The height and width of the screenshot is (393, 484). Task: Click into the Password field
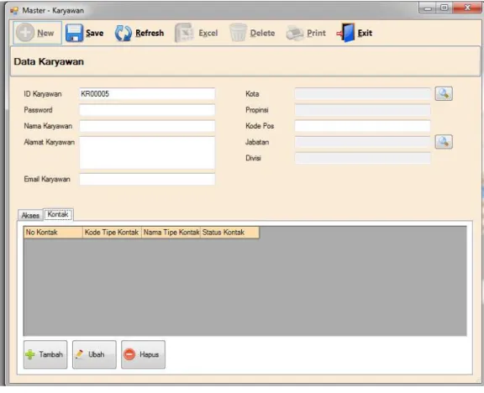[147, 110]
